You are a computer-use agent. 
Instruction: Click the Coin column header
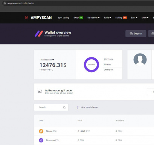pos(41,120)
